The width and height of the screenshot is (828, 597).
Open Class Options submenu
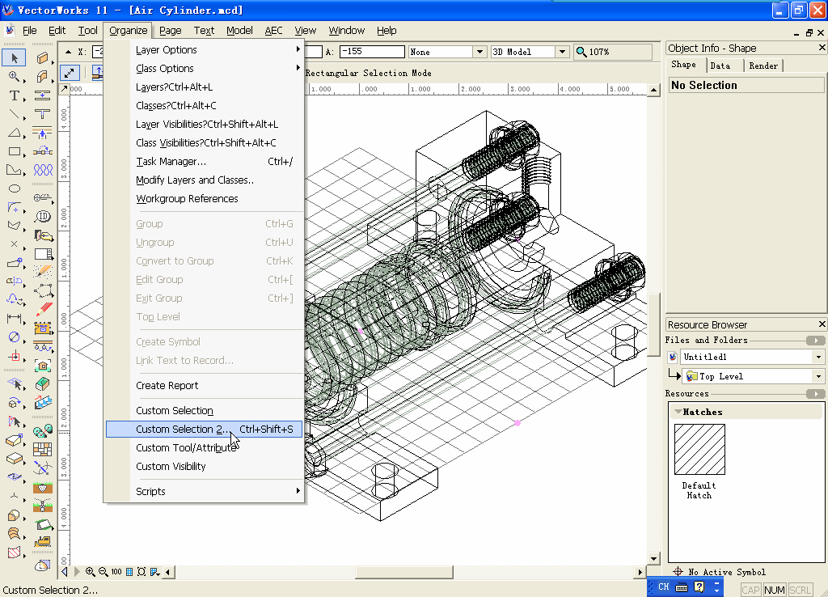point(204,68)
